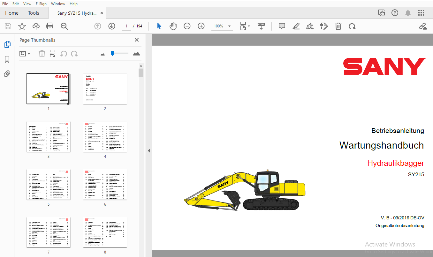Delete pages icon in thumbnails panel
This screenshot has width=433, height=257.
(x=42, y=54)
